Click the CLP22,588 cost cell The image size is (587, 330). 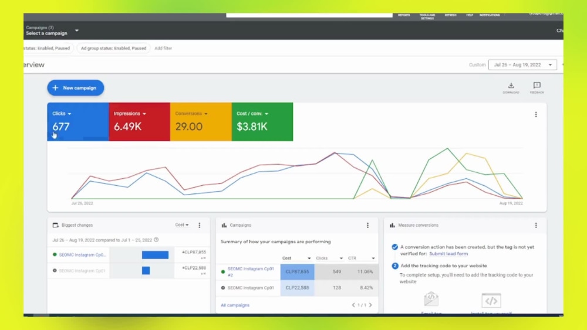coord(297,288)
